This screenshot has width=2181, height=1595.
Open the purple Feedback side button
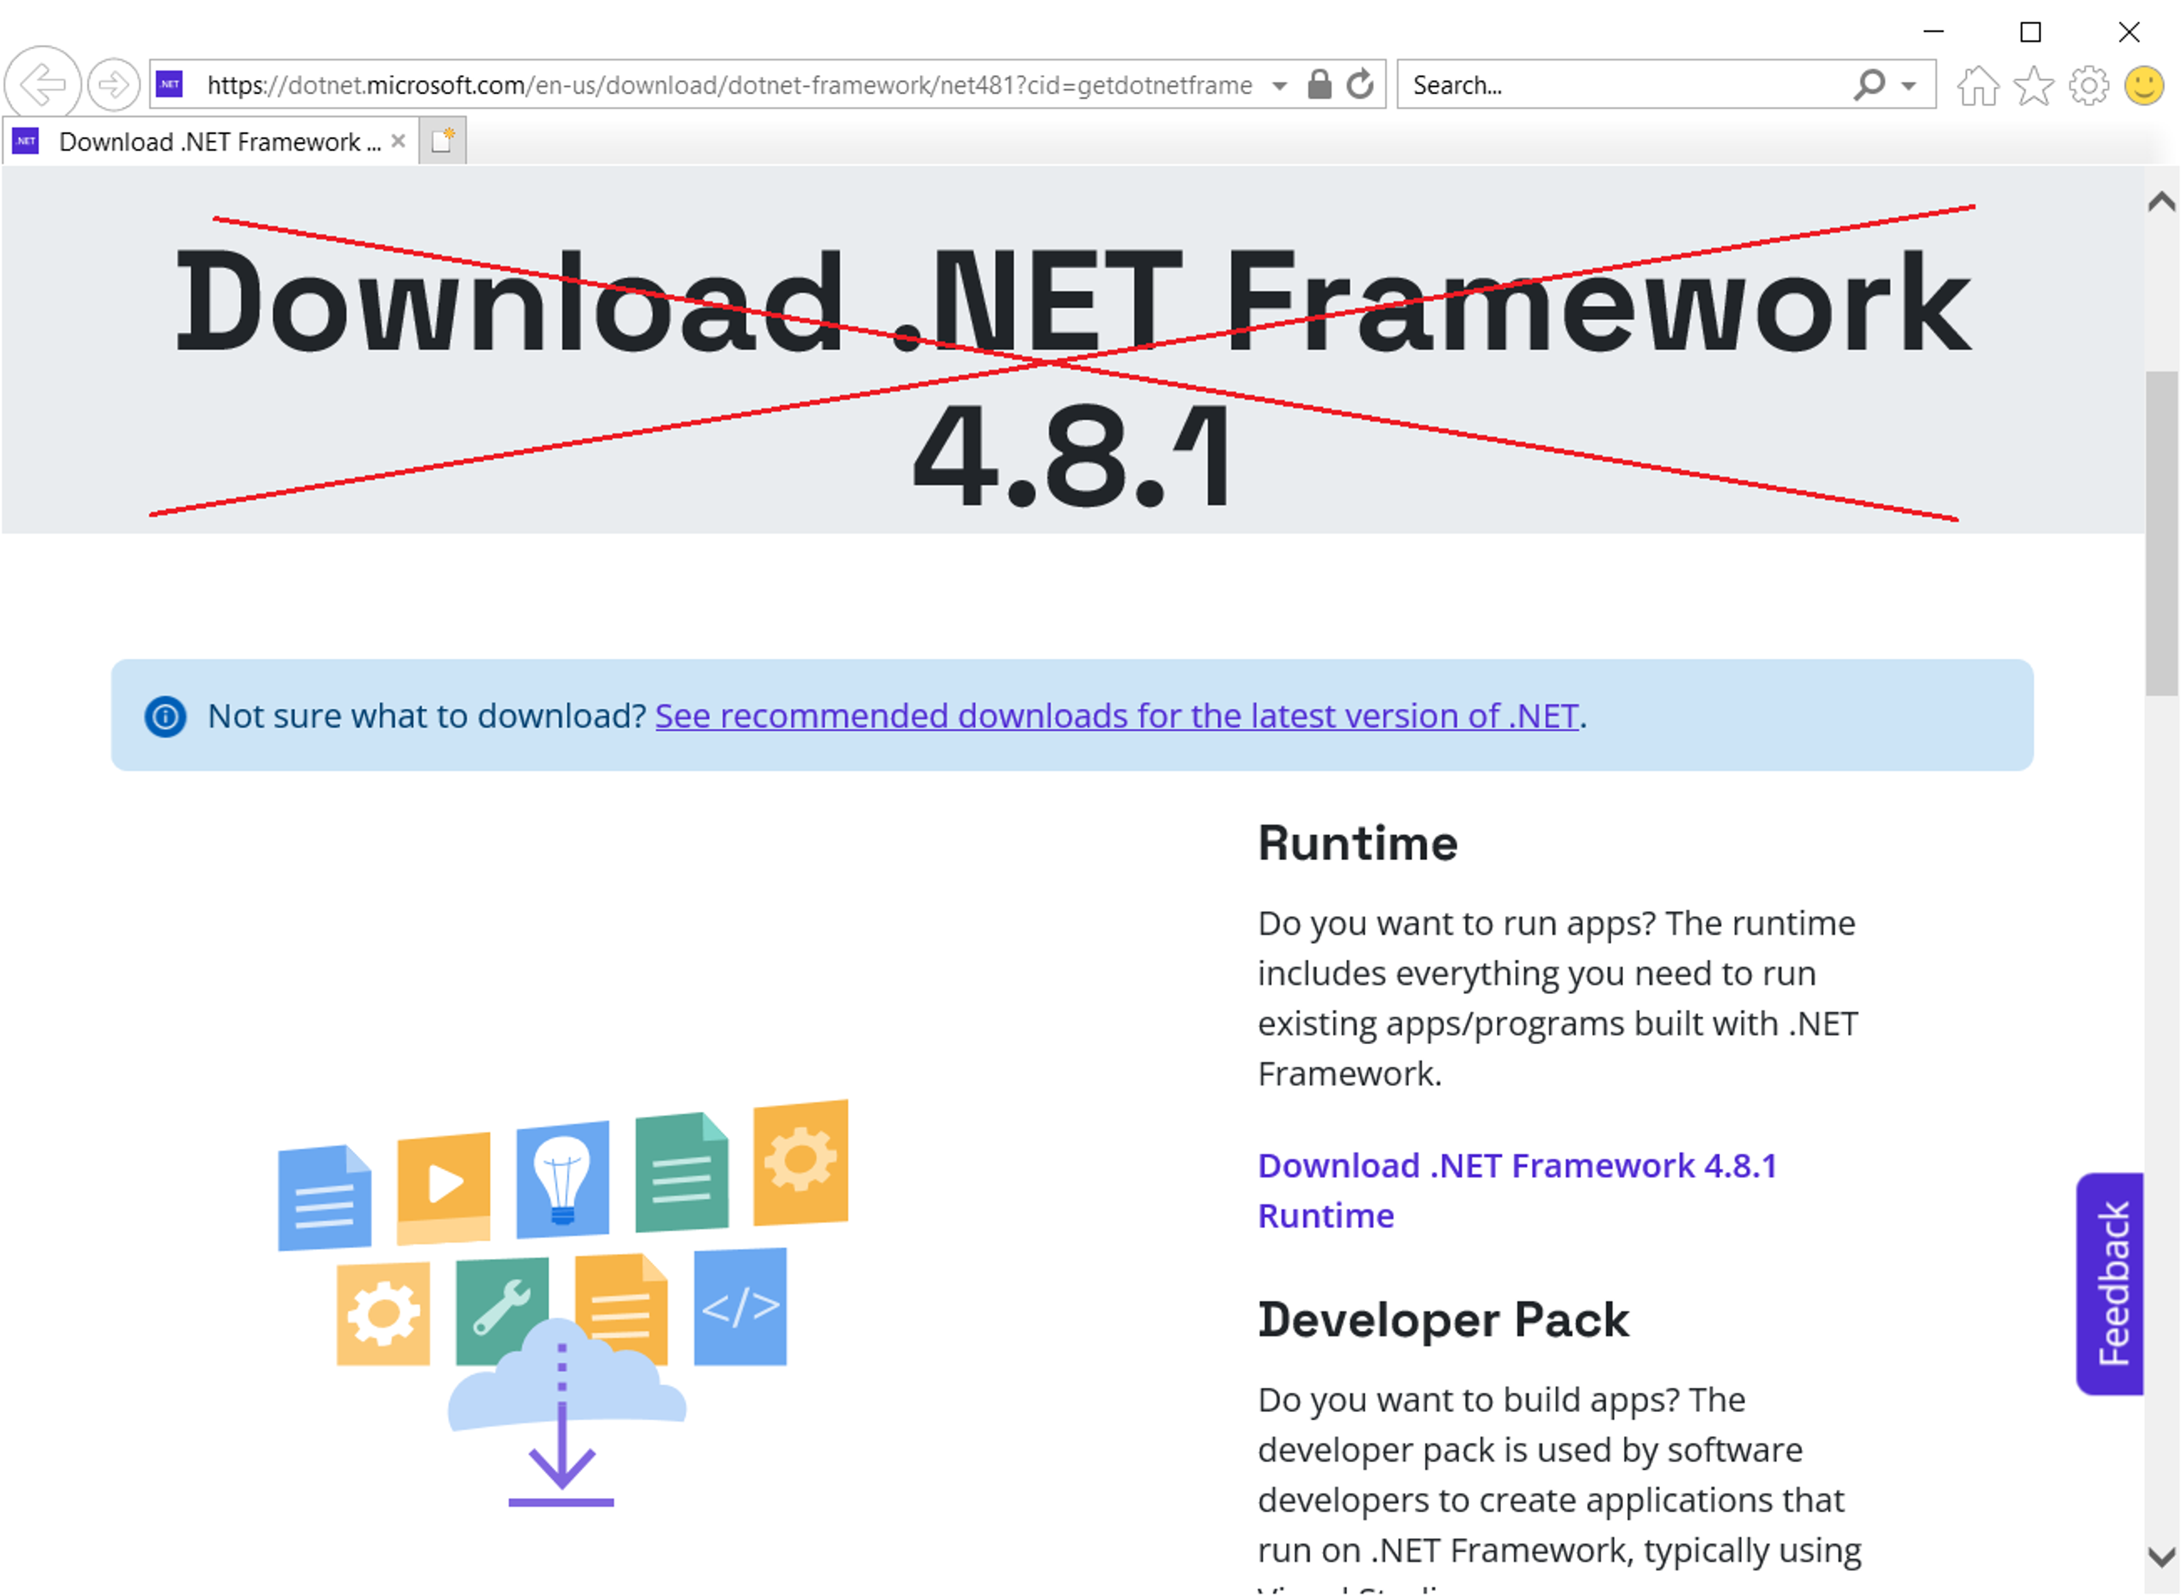2111,1284
